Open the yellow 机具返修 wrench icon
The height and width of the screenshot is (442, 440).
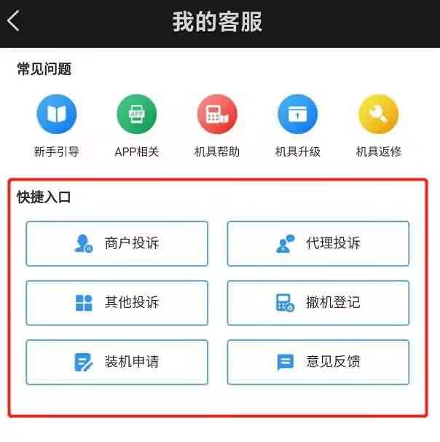(378, 114)
